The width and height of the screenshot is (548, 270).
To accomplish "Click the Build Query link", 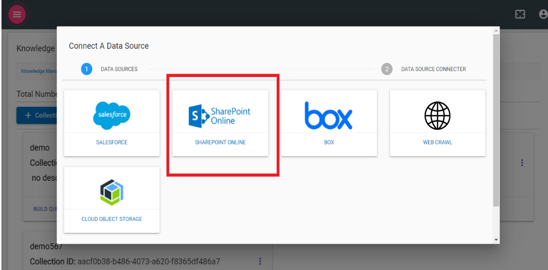I will tap(44, 209).
